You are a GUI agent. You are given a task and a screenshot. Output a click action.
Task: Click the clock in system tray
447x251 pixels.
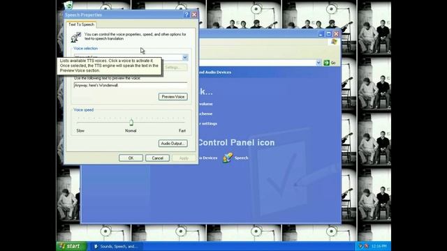tap(379, 246)
